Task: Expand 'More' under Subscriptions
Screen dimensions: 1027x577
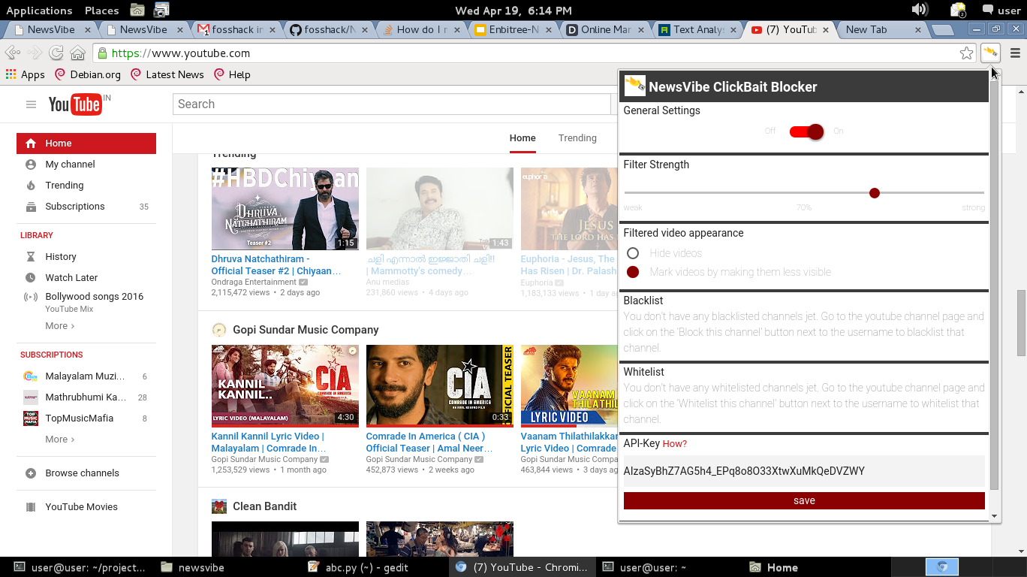Action: 59,440
